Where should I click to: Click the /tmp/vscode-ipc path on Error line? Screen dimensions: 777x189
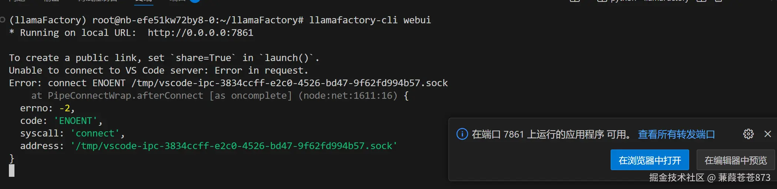pos(289,83)
